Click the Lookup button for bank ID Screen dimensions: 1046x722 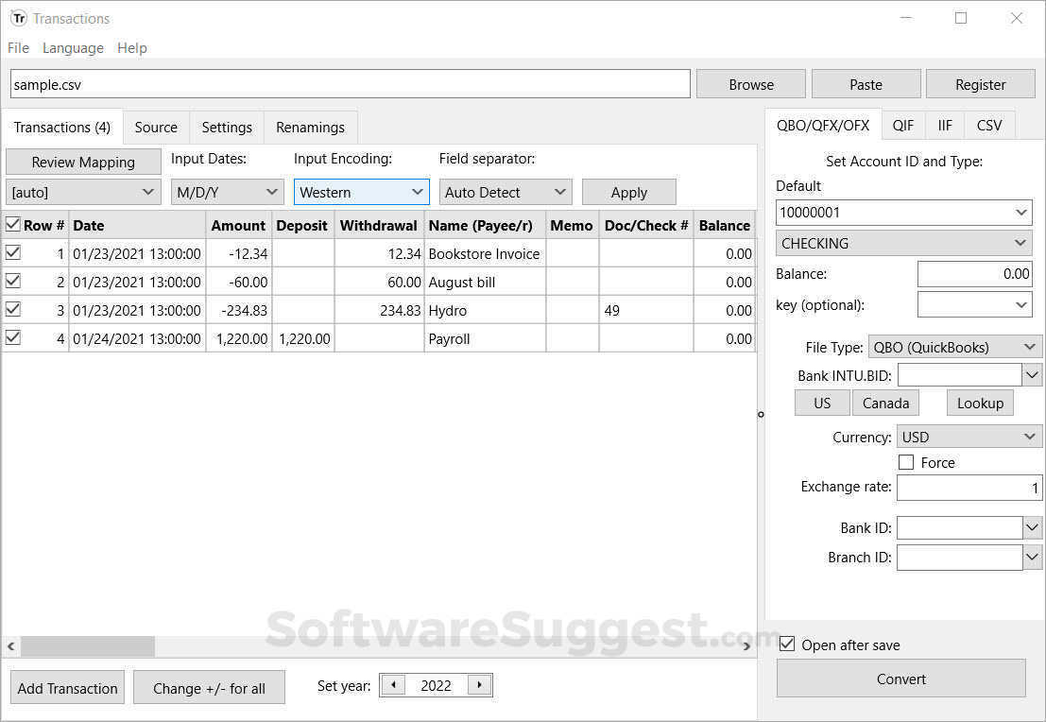980,402
